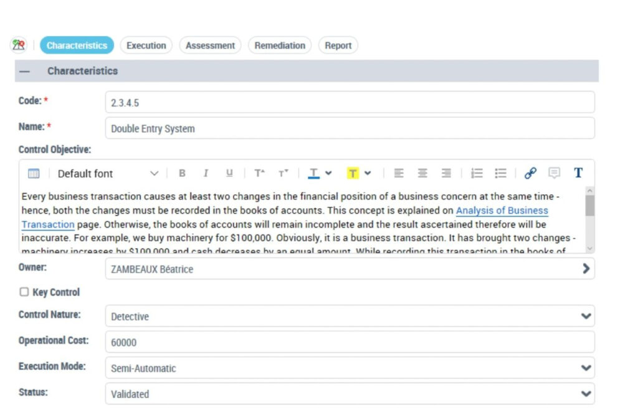
Task: Click the underline formatting icon
Action: tap(229, 173)
